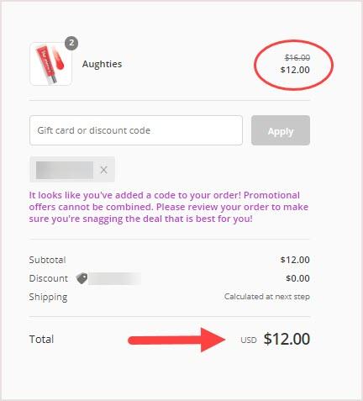Click the Calculated at next step text
The width and height of the screenshot is (363, 401).
(x=267, y=297)
